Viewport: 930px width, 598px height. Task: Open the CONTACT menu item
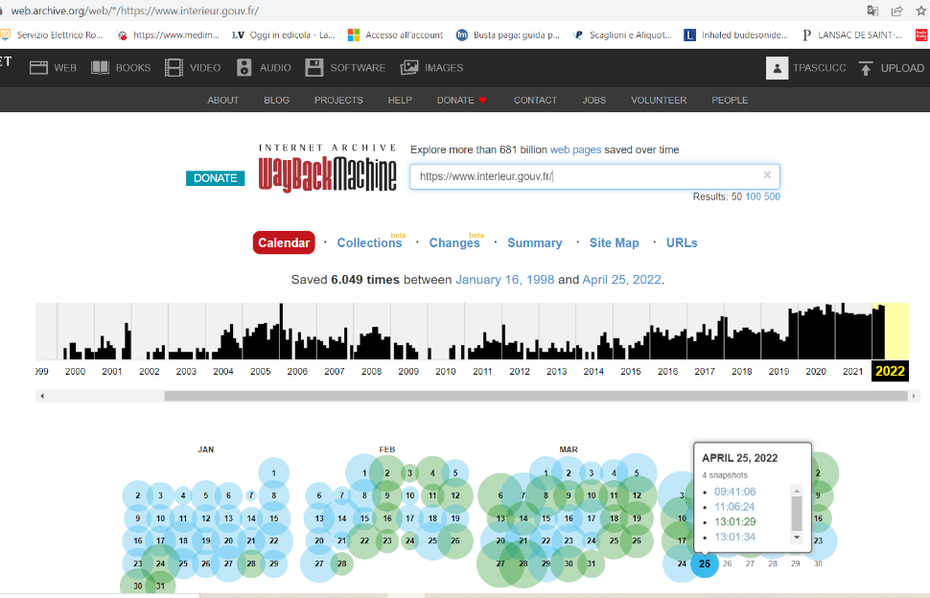coord(535,101)
